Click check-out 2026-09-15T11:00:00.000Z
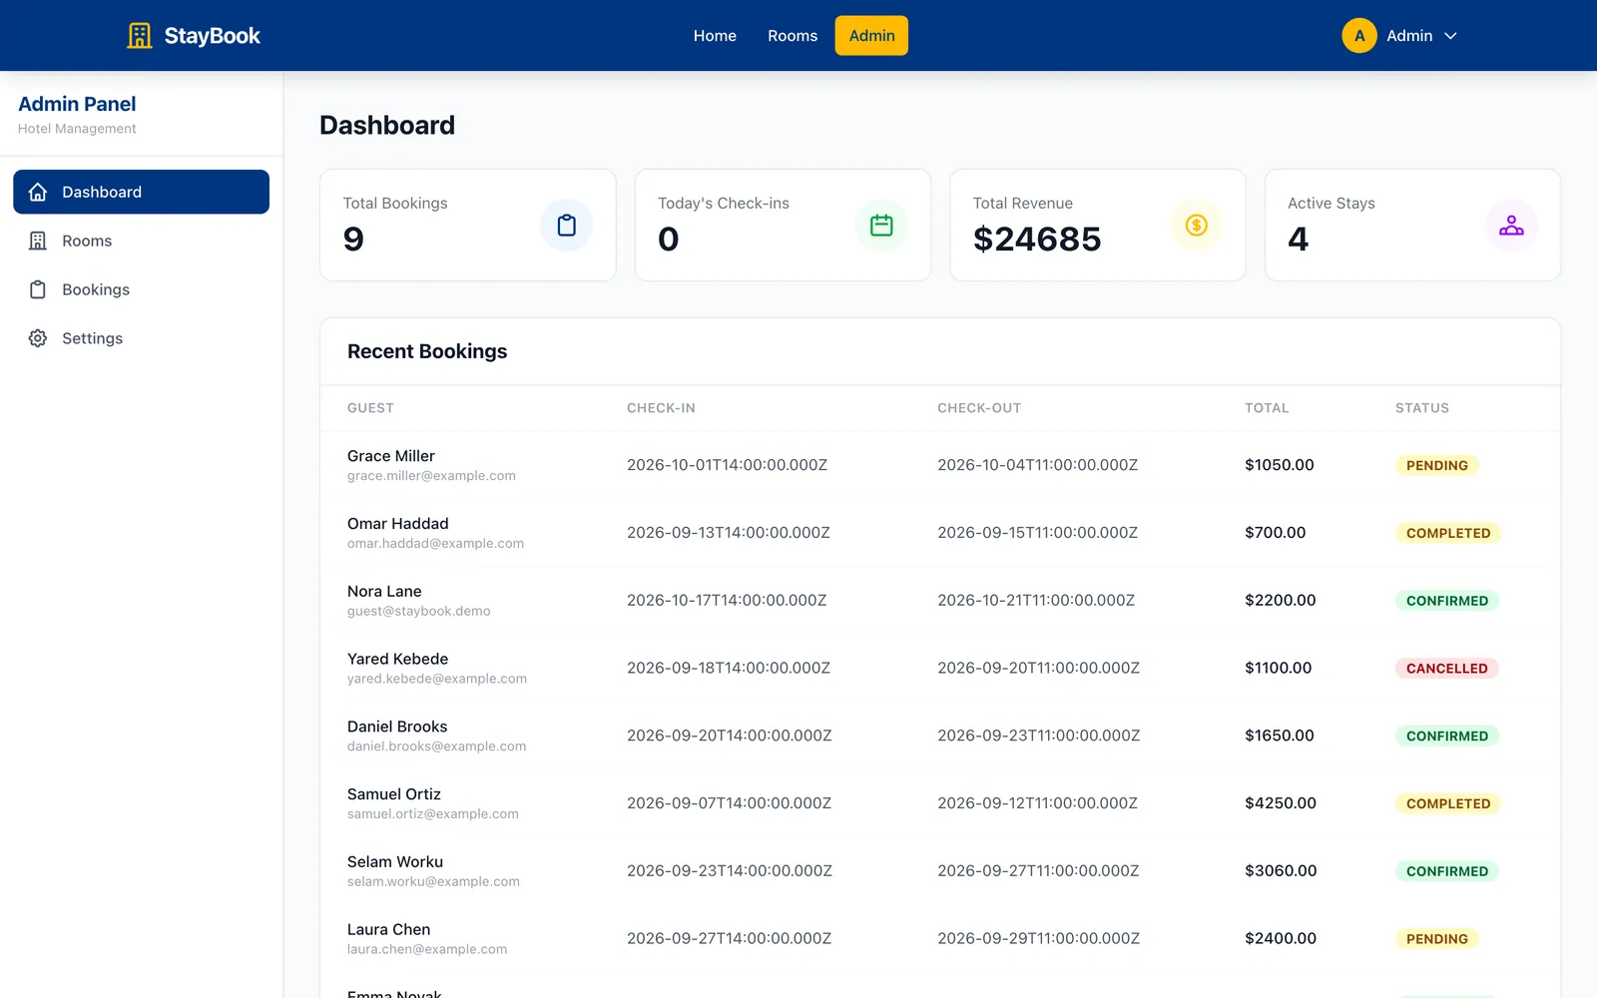The height and width of the screenshot is (998, 1597). coord(1037,533)
